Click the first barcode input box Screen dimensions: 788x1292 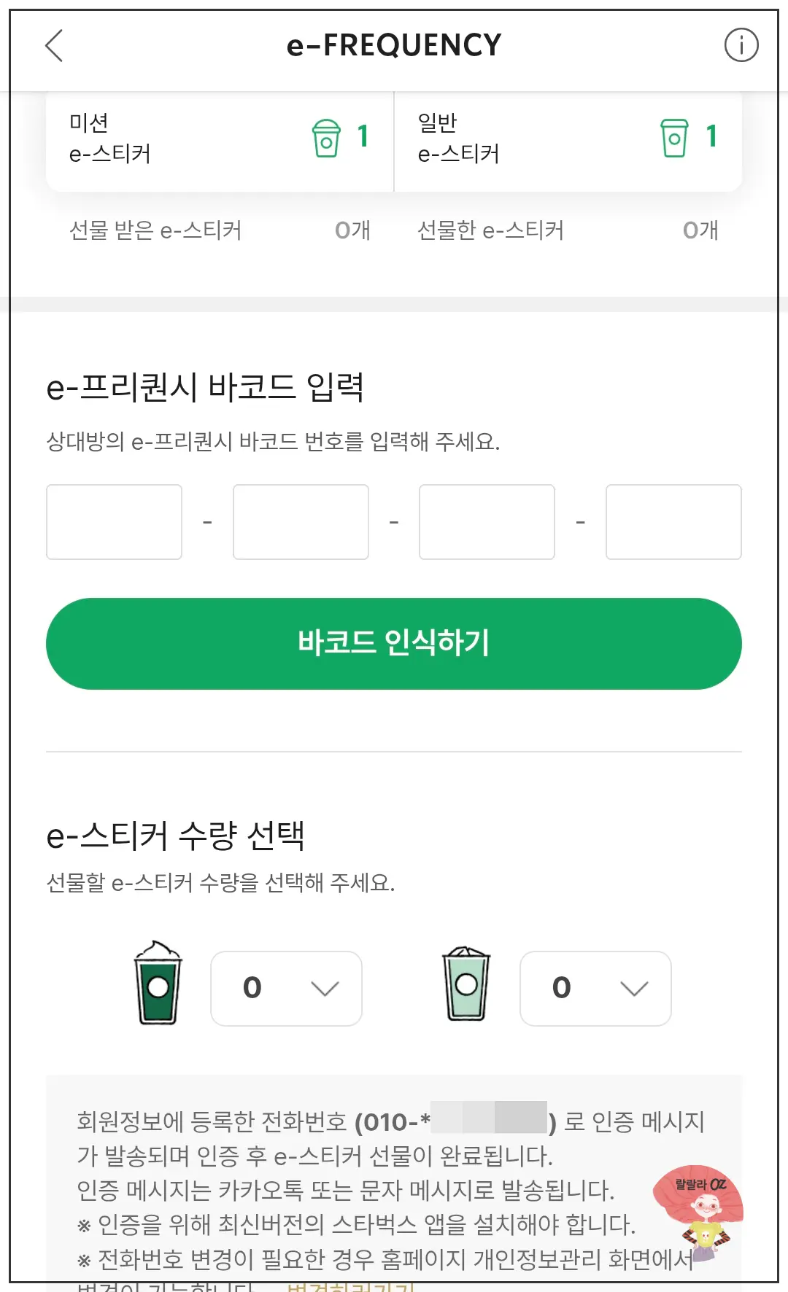(114, 521)
